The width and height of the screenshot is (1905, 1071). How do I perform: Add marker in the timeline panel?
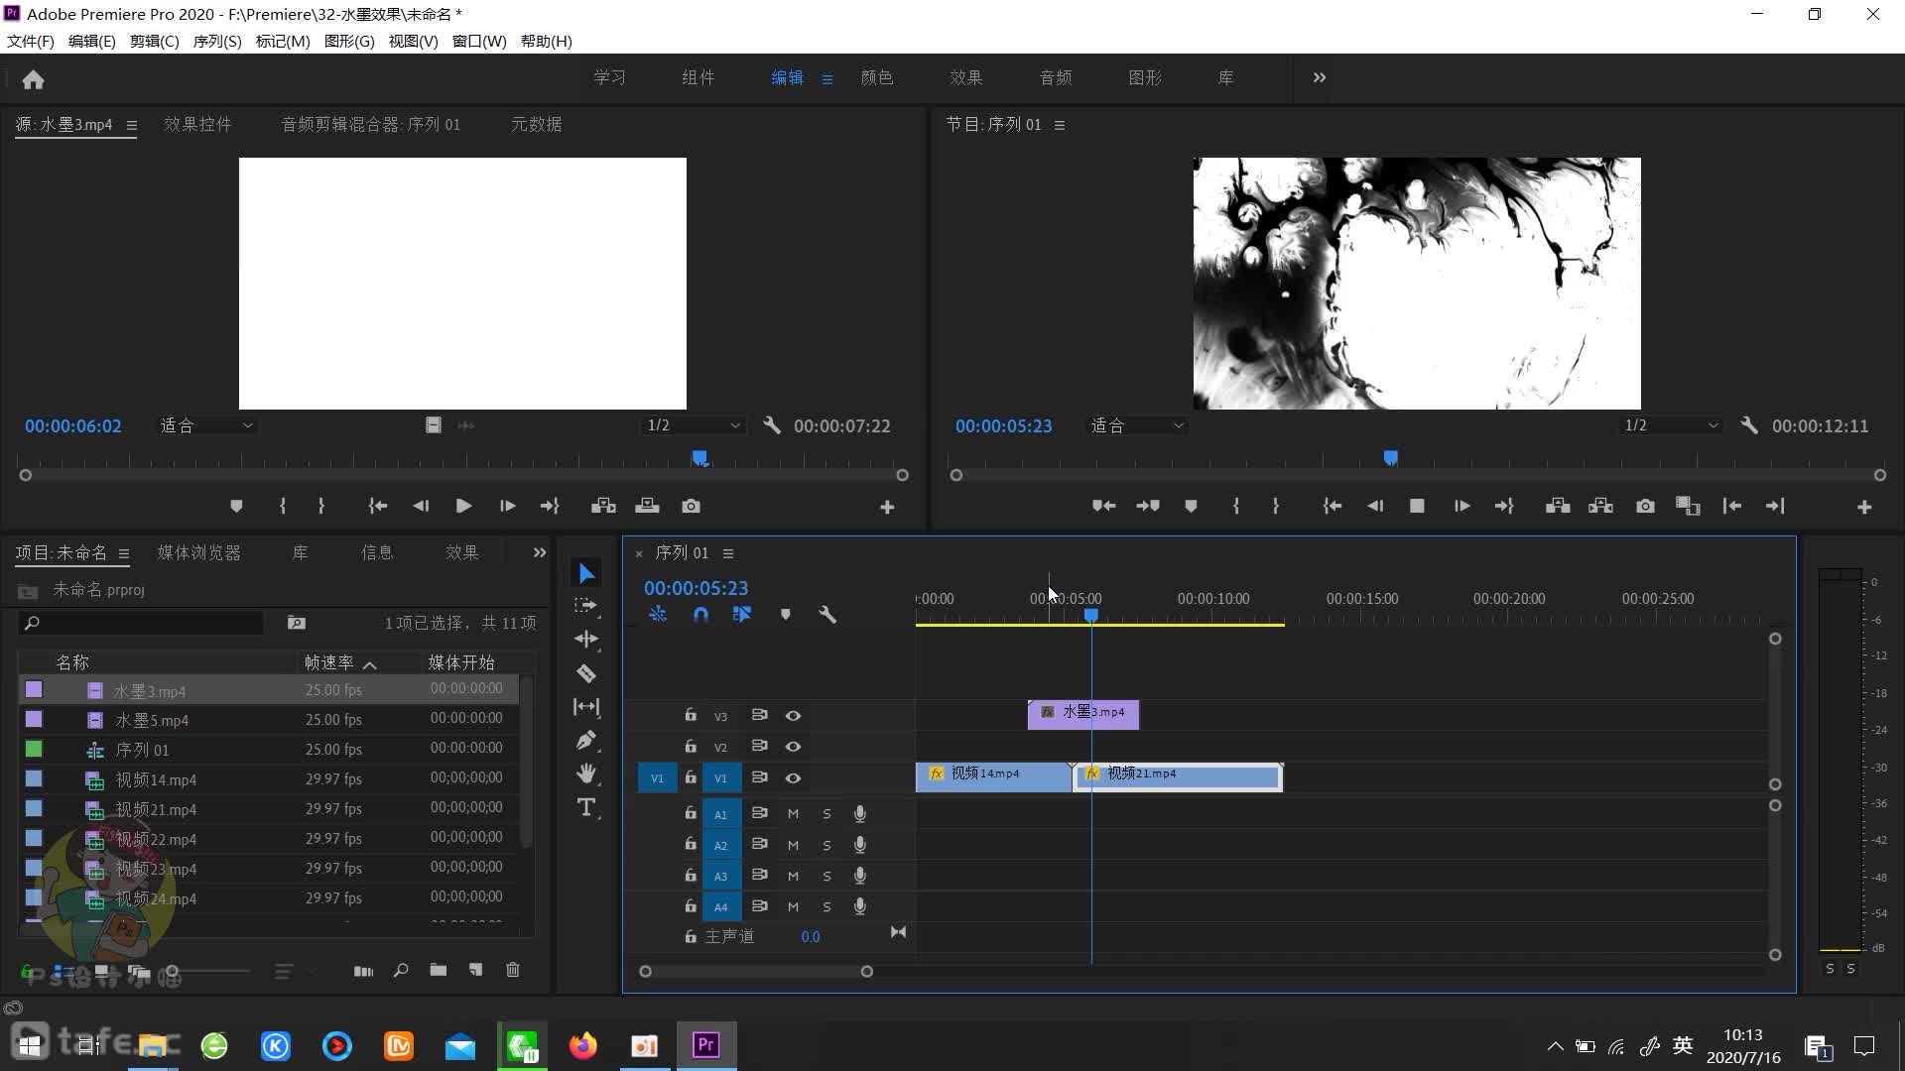(x=785, y=615)
